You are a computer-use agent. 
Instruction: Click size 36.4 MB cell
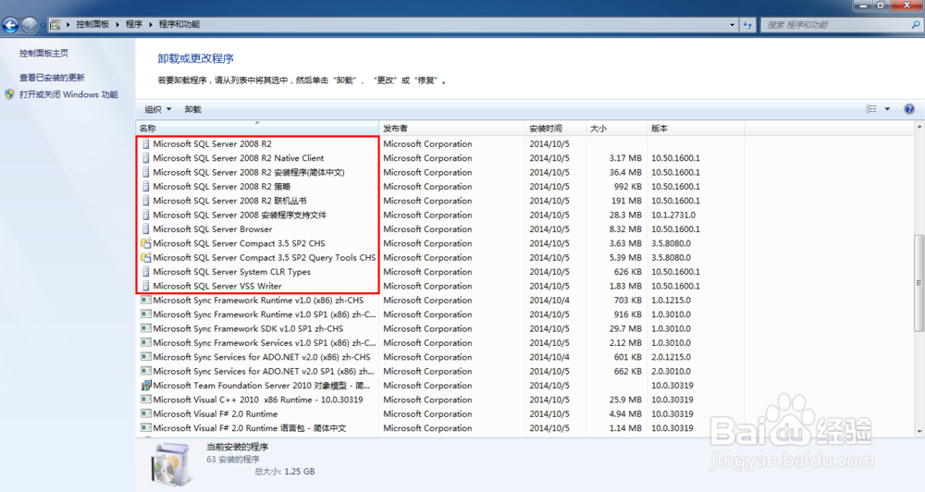[625, 172]
